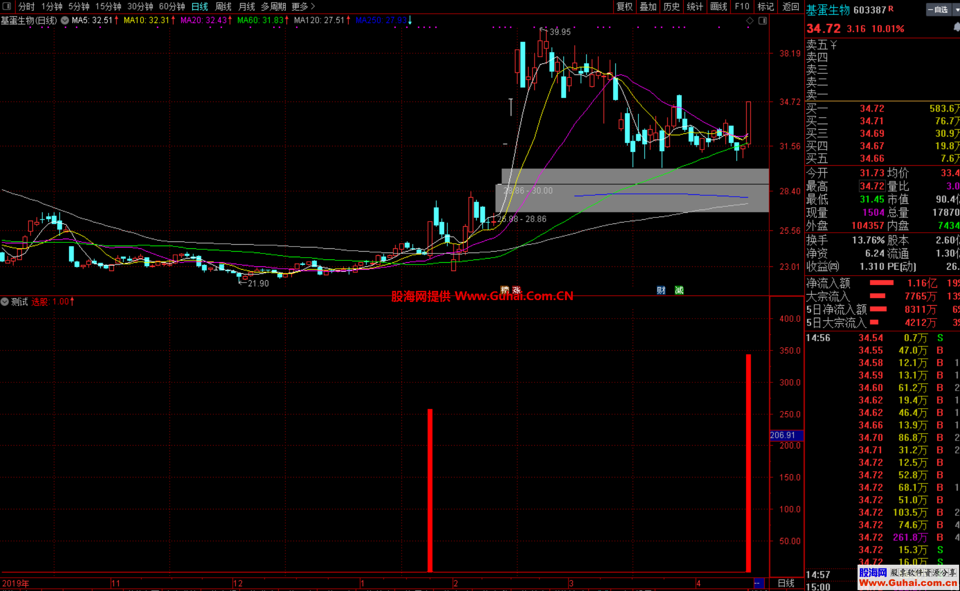
Task: Click the diamond icon above the chart
Action: click(x=750, y=21)
